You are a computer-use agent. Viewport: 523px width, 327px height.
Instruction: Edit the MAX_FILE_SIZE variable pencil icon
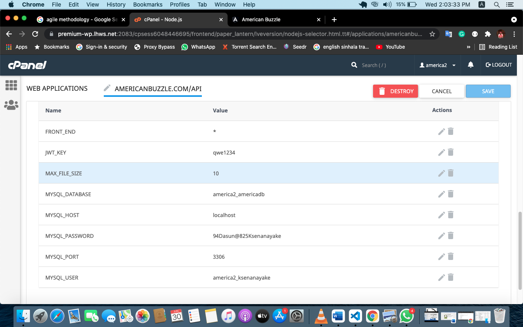tap(441, 173)
